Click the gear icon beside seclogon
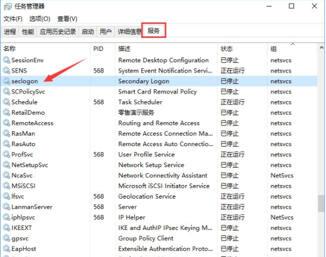This screenshot has height=257, width=326. point(6,81)
